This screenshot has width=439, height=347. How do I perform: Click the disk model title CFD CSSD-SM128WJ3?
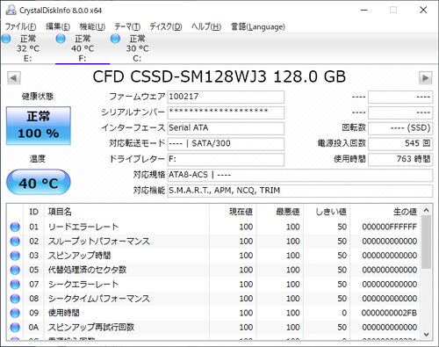point(219,77)
